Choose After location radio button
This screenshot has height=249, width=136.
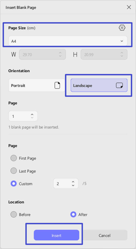click(73, 215)
